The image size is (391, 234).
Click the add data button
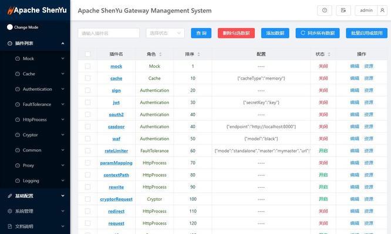(x=275, y=33)
